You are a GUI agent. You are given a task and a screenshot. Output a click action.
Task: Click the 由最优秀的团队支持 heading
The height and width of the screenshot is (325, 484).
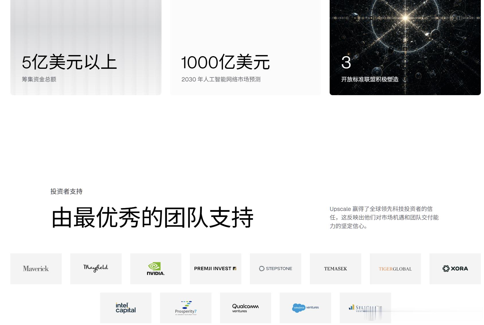(x=152, y=217)
